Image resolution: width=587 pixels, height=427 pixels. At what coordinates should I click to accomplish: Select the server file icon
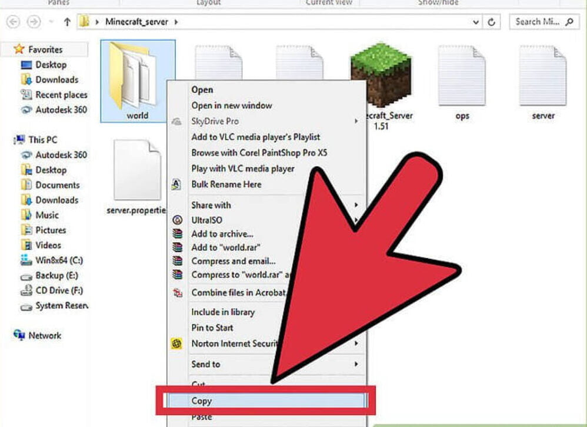coord(542,76)
